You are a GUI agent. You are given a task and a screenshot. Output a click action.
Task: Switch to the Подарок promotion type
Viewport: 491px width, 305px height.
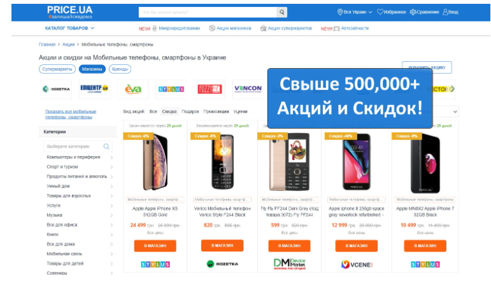[190, 111]
